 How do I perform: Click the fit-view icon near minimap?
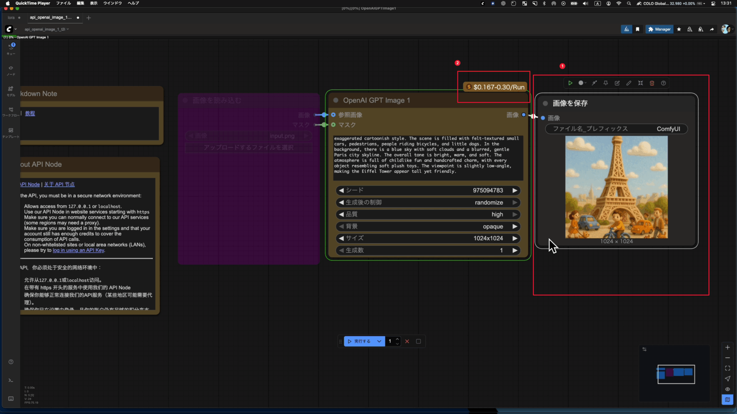(x=727, y=368)
